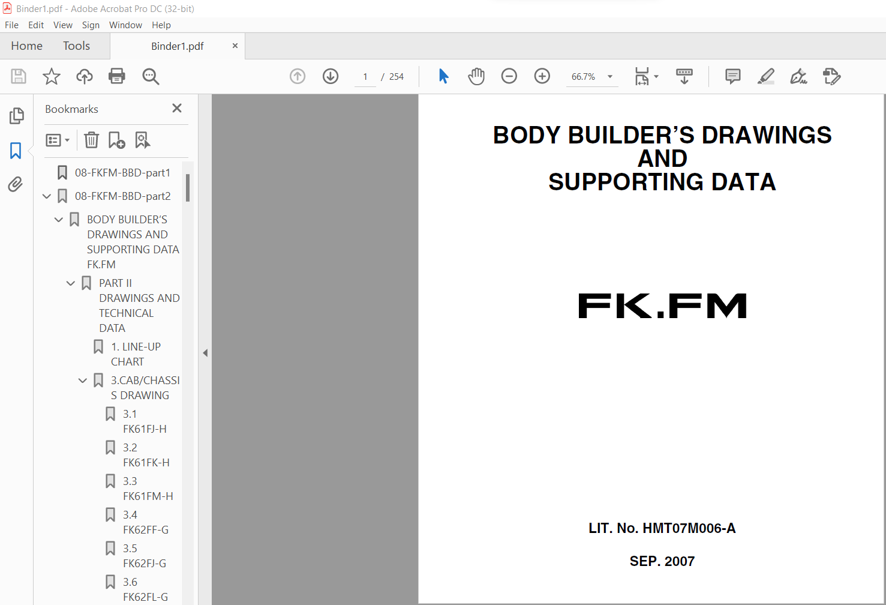Open the Attachments paperclip panel
Viewport: 886px width, 605px height.
point(16,184)
